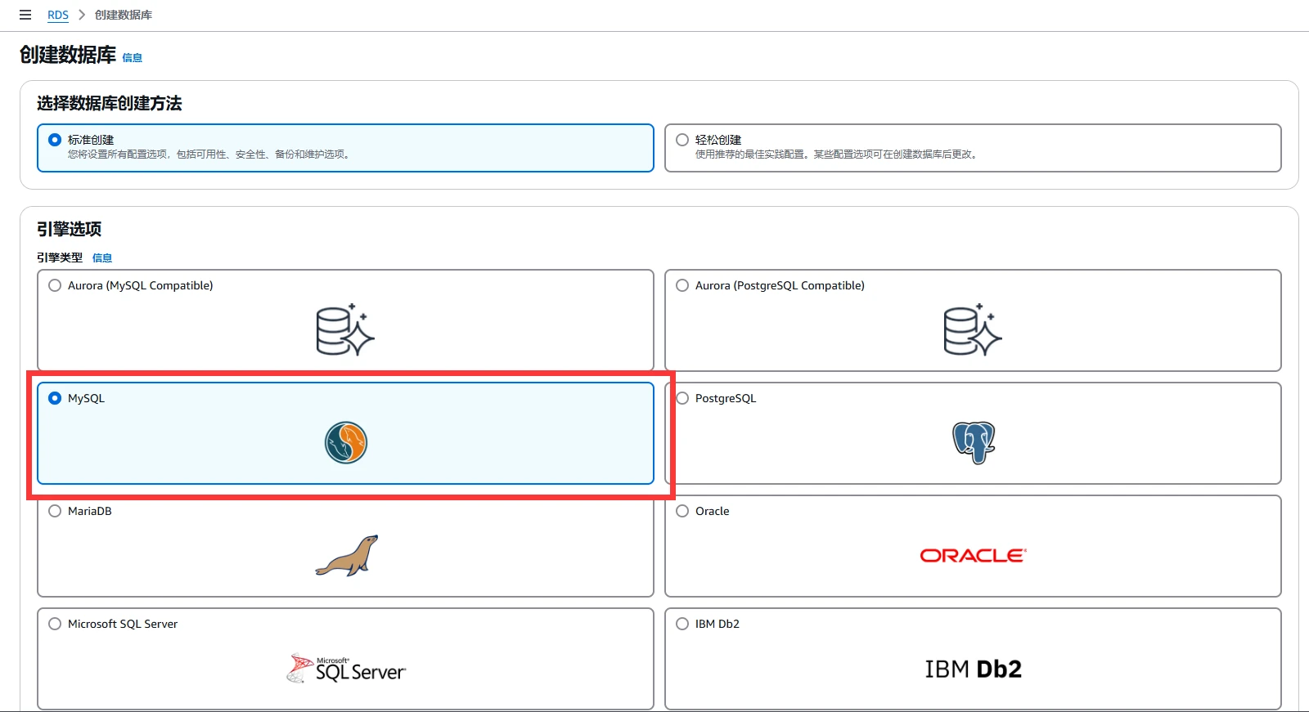Screen dimensions: 1309x712
Task: Click the 引擎类型 label
Action: pyautogui.click(x=60, y=257)
